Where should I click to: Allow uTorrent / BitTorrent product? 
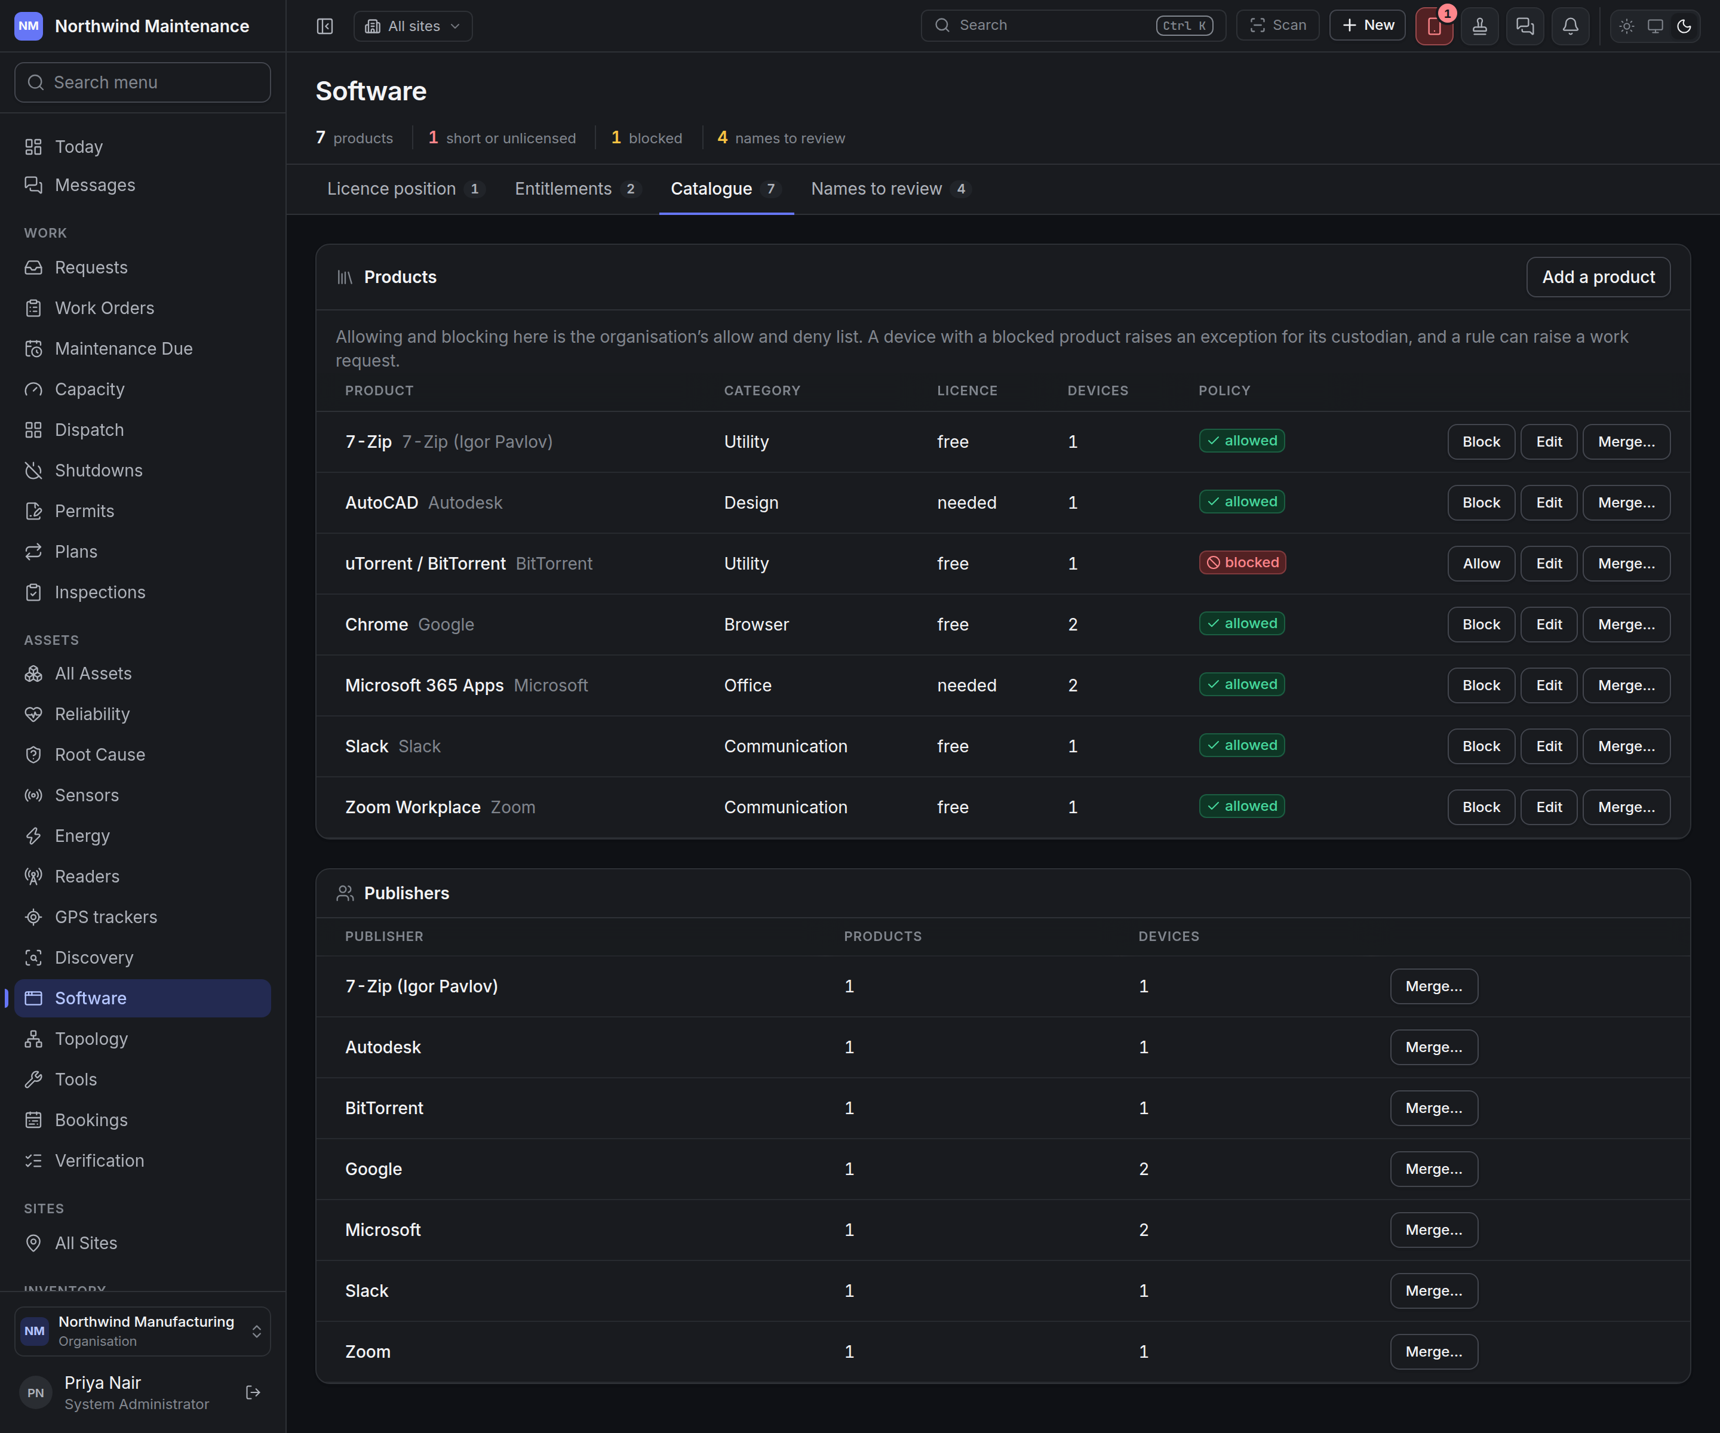click(1481, 564)
